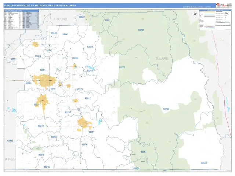
Task: Click ZIP code label 93256
Action: [x=54, y=137]
